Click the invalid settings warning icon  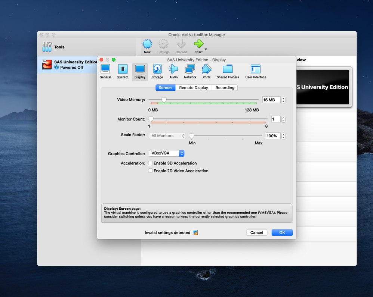[x=195, y=232]
